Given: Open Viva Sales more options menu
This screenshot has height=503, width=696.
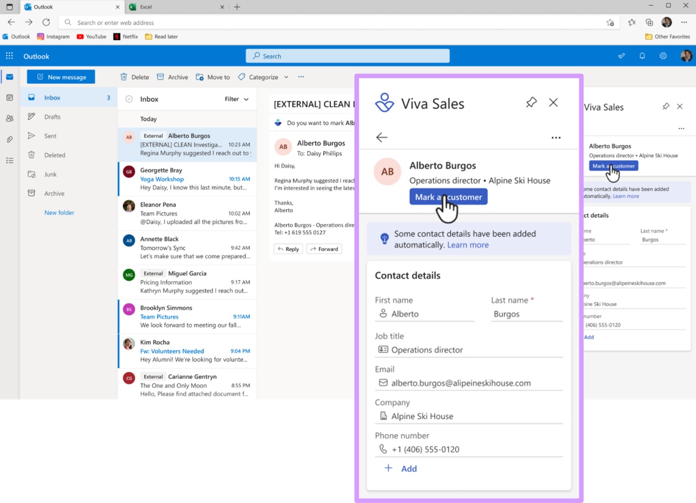Looking at the screenshot, I should pos(556,137).
